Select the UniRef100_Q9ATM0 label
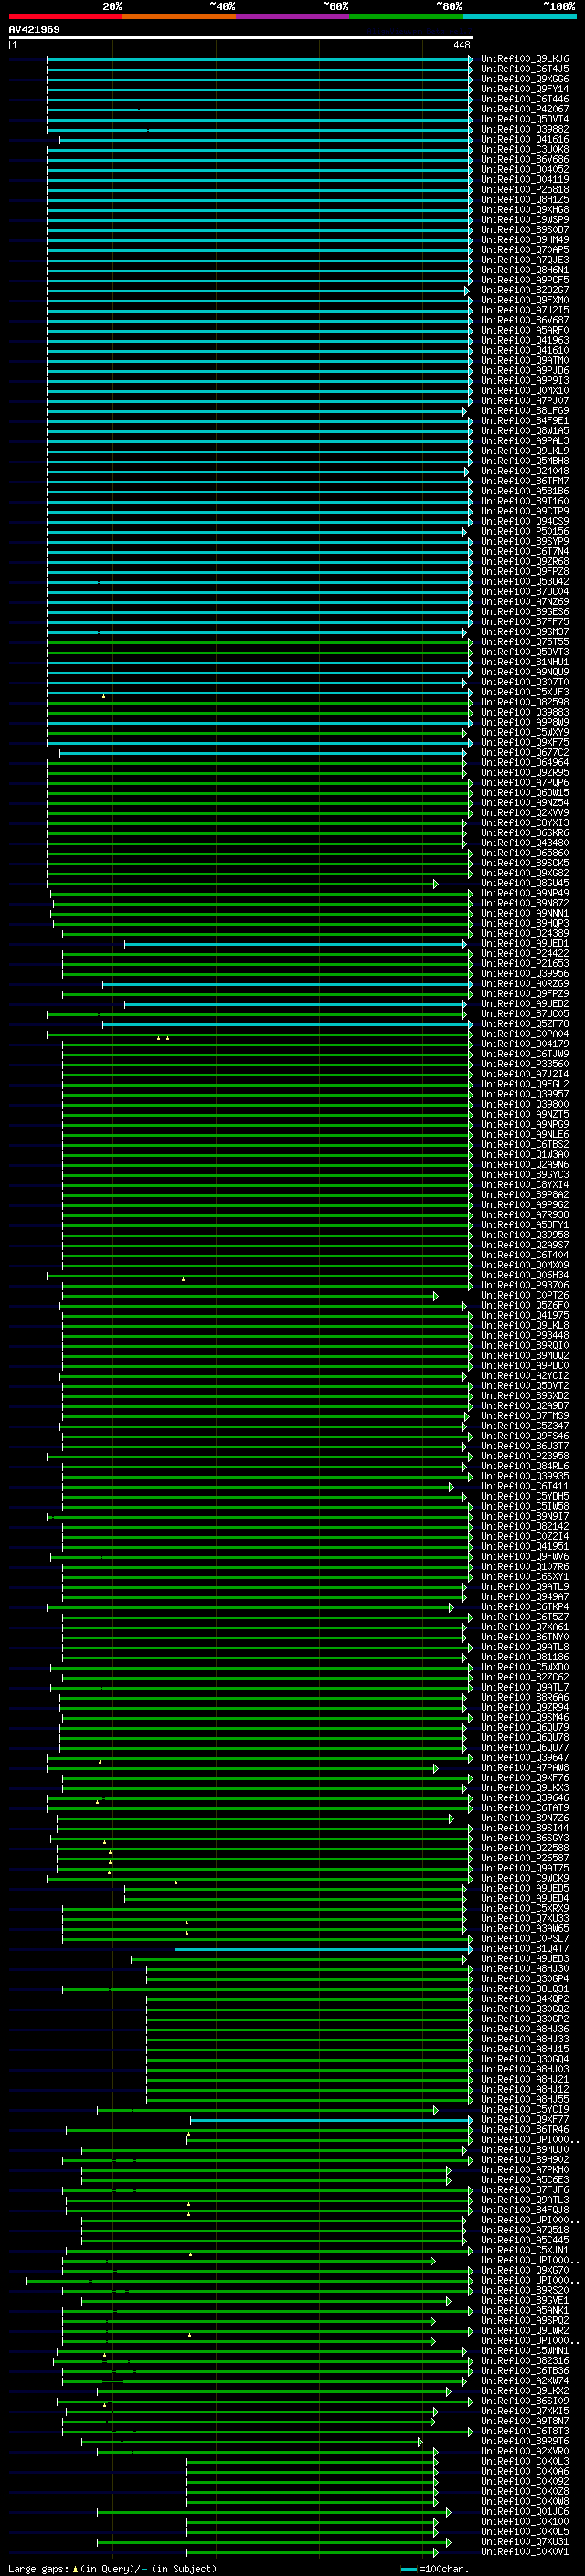Image resolution: width=585 pixels, height=2576 pixels. [525, 360]
